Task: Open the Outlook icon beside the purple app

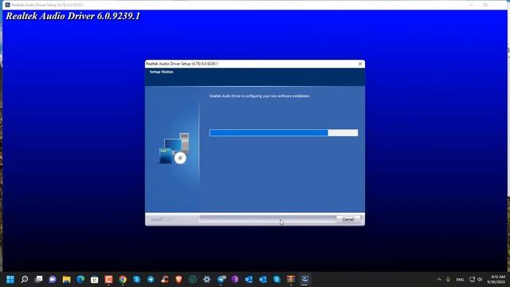Action: point(249,280)
